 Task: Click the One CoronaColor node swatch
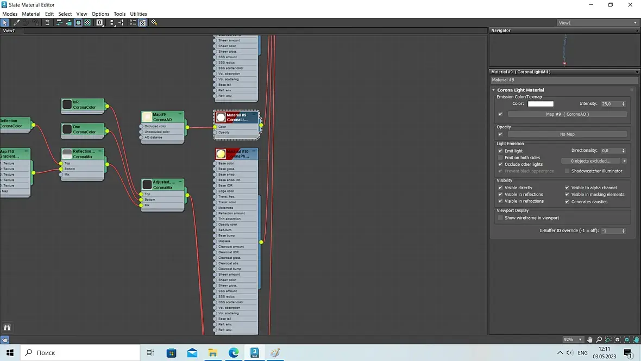[67, 129]
